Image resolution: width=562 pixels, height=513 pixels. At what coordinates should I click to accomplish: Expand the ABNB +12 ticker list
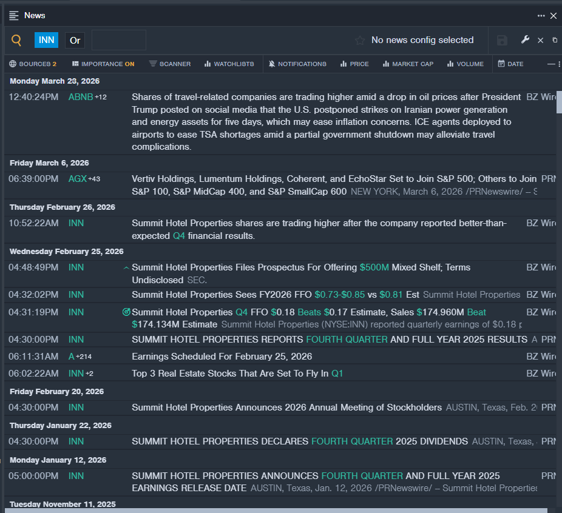click(101, 97)
